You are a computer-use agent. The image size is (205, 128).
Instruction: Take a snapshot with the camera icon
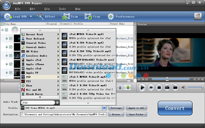click(x=167, y=87)
